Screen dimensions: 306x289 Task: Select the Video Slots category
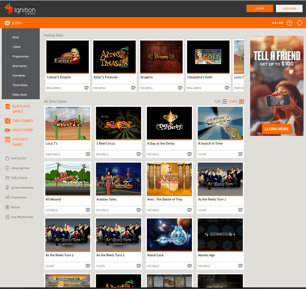pos(20,95)
